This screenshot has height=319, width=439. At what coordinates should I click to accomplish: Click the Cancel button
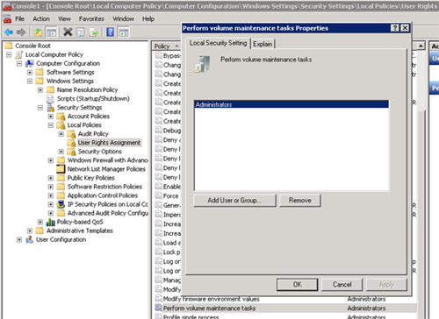(342, 284)
